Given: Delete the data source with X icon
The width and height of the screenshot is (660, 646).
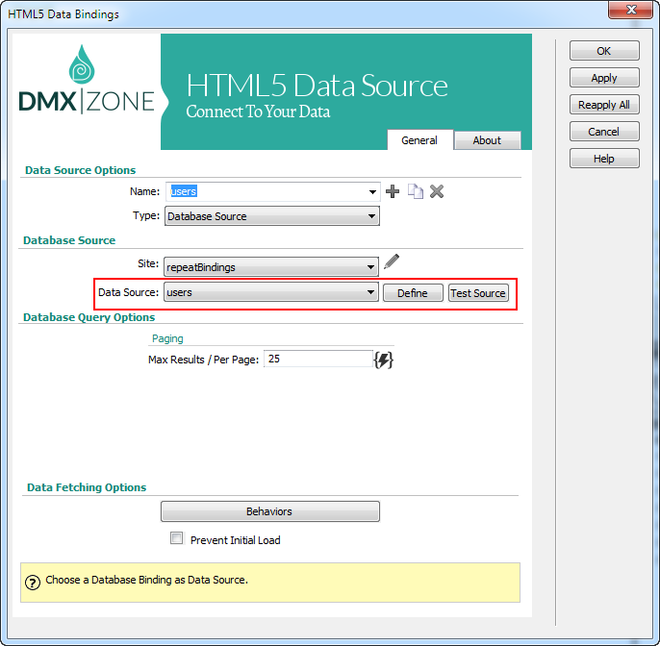Looking at the screenshot, I should tap(437, 191).
